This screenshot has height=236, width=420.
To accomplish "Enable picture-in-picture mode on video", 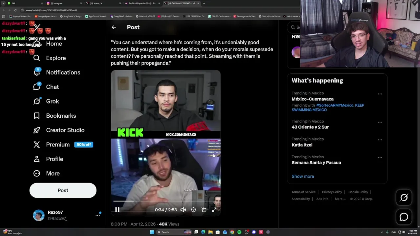I will coord(204,210).
